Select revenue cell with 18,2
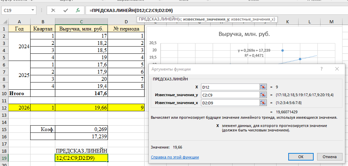Image resolution: width=348 pixels, height=166 pixels. [x=81, y=43]
